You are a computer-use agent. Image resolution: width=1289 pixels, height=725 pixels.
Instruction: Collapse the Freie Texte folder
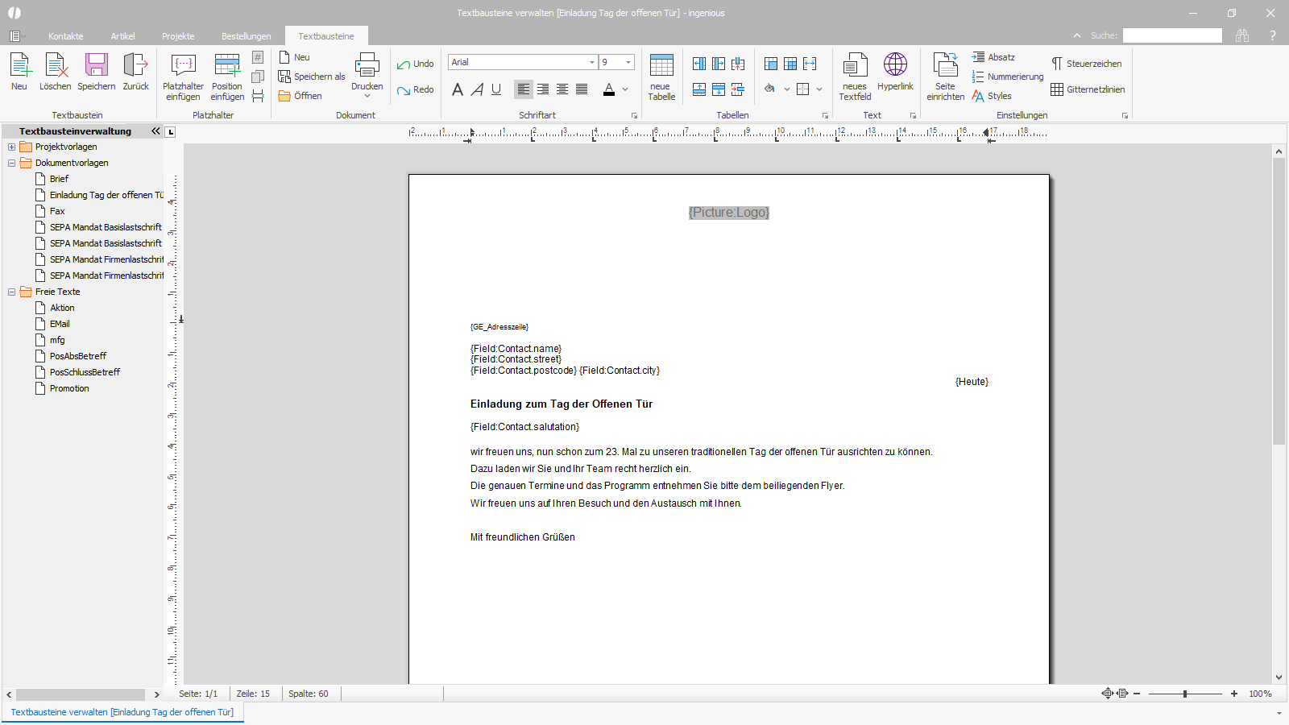(x=11, y=292)
